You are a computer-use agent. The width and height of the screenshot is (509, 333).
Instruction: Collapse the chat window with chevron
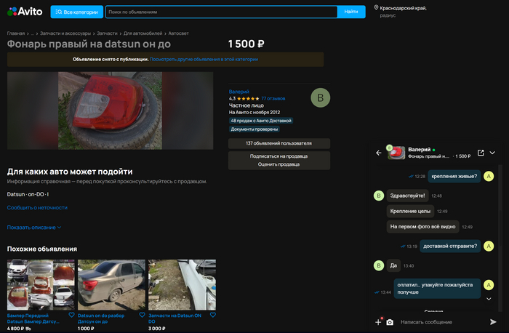coord(492,153)
